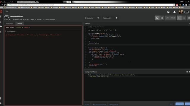
Task: Open the Apartment bookmark folder
Action: coord(119,7)
